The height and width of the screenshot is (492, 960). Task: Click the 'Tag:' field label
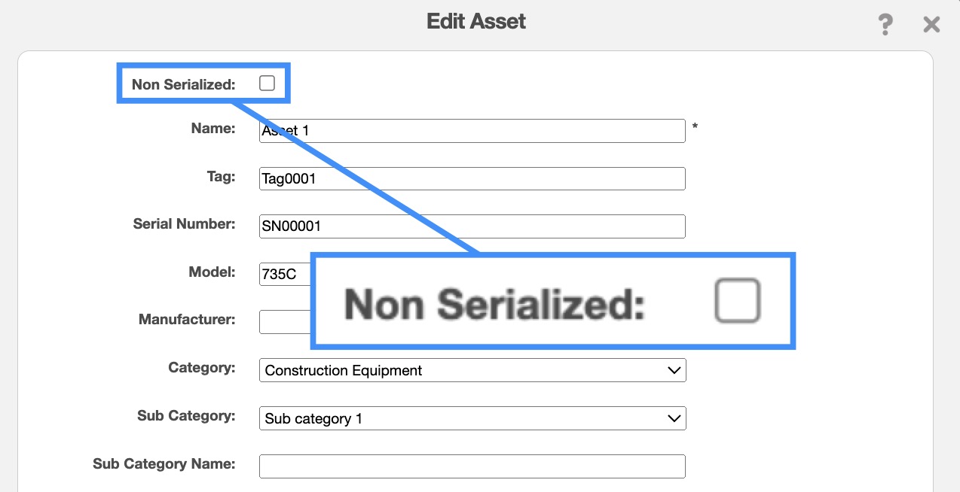[220, 177]
